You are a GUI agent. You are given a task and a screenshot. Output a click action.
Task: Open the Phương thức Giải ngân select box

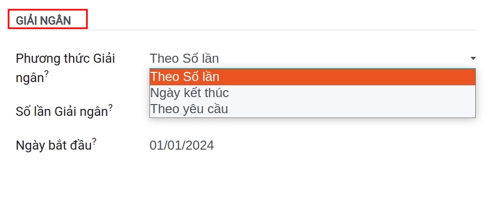pos(312,58)
